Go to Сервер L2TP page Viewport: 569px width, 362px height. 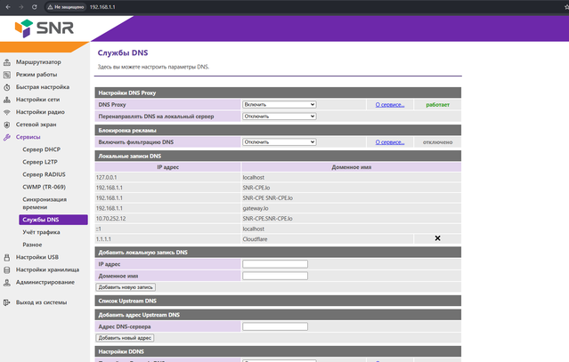[40, 162]
